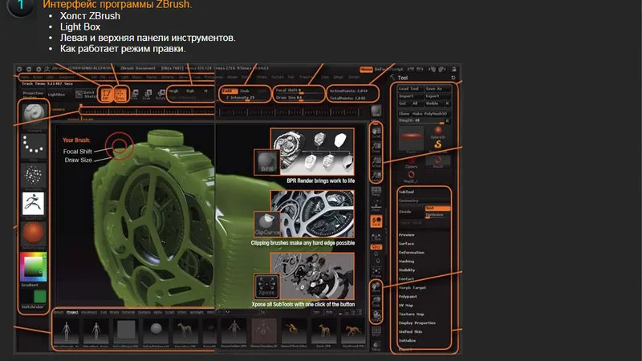Open Projection Master
The image size is (642, 361).
pos(33,95)
